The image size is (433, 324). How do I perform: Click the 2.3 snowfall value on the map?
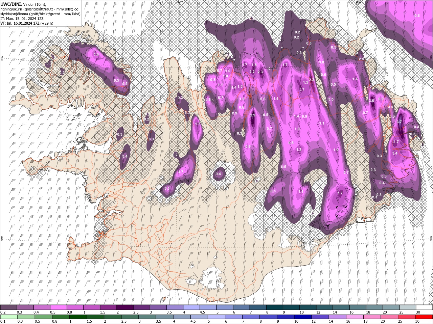coord(260,72)
